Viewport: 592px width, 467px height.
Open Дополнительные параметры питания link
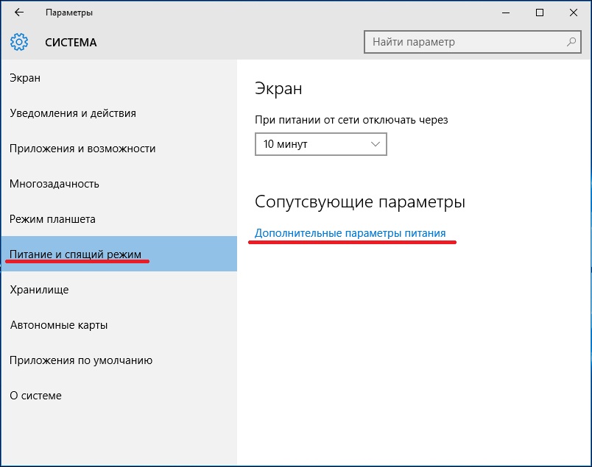350,233
